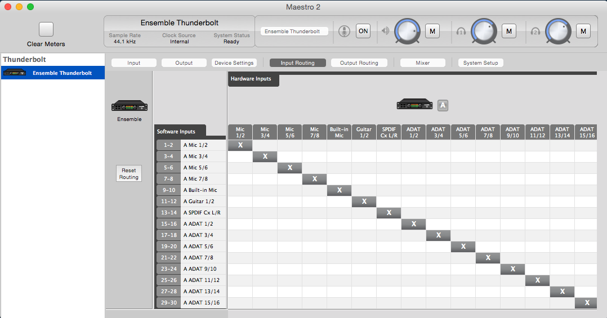Select software input row 1-2
The width and height of the screenshot is (607, 318).
[168, 145]
